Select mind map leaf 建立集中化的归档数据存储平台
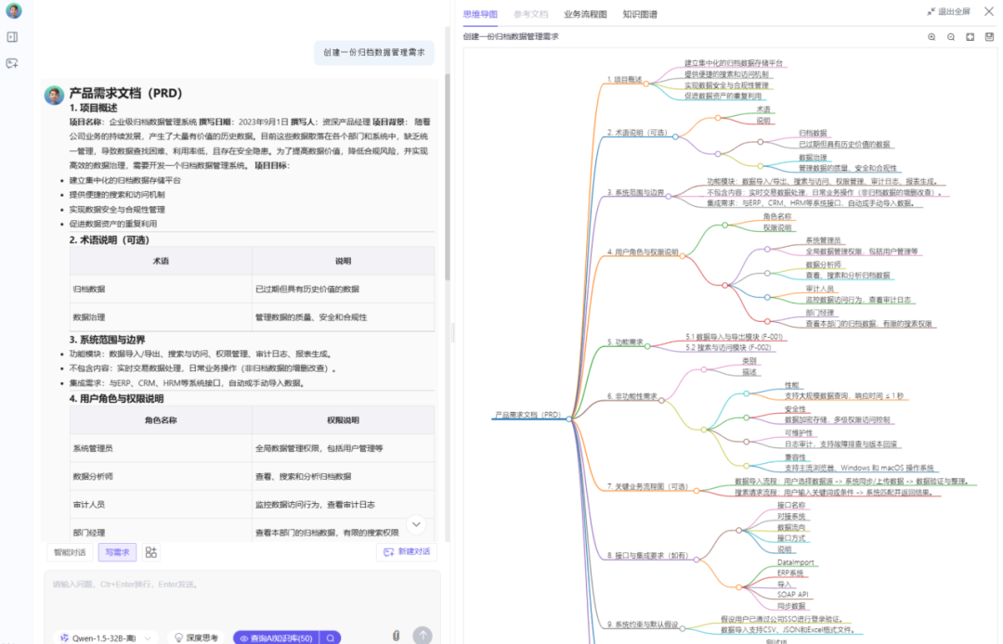This screenshot has width=1003, height=644. coord(733,63)
